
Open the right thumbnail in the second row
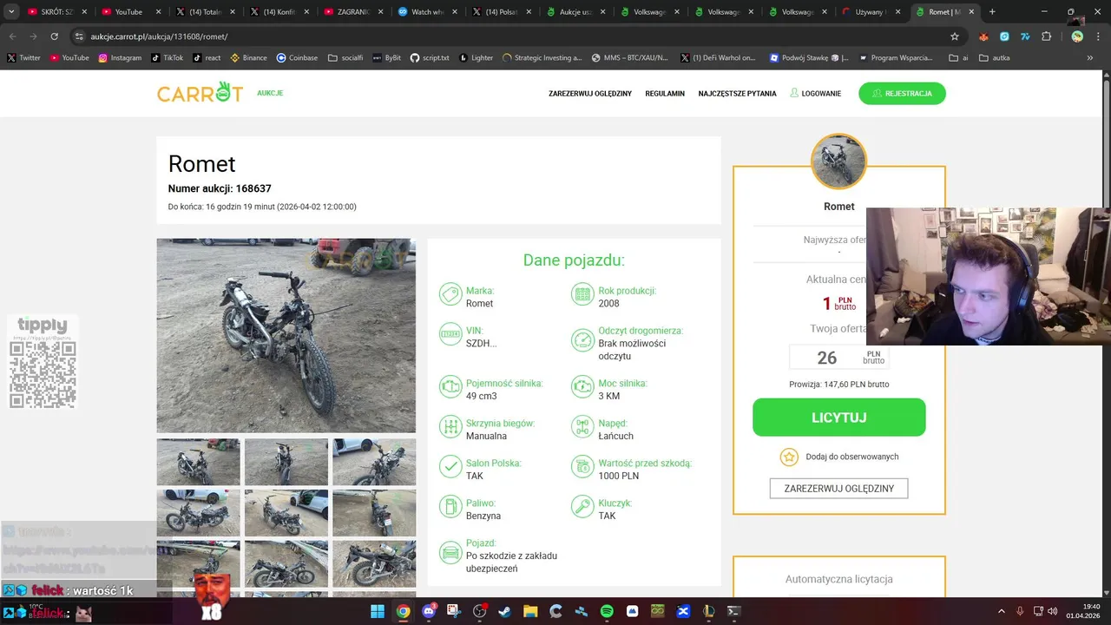(x=374, y=513)
